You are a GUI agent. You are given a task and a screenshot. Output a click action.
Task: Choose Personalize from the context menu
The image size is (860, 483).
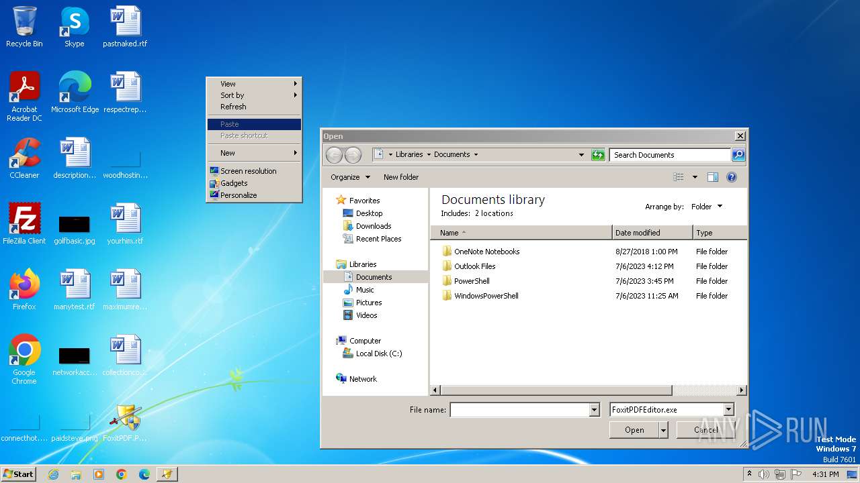tap(254, 195)
